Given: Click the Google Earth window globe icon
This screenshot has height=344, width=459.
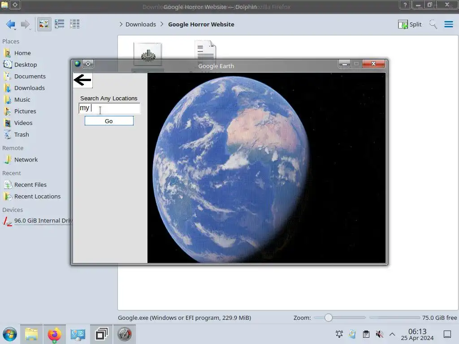Looking at the screenshot, I should tap(77, 64).
